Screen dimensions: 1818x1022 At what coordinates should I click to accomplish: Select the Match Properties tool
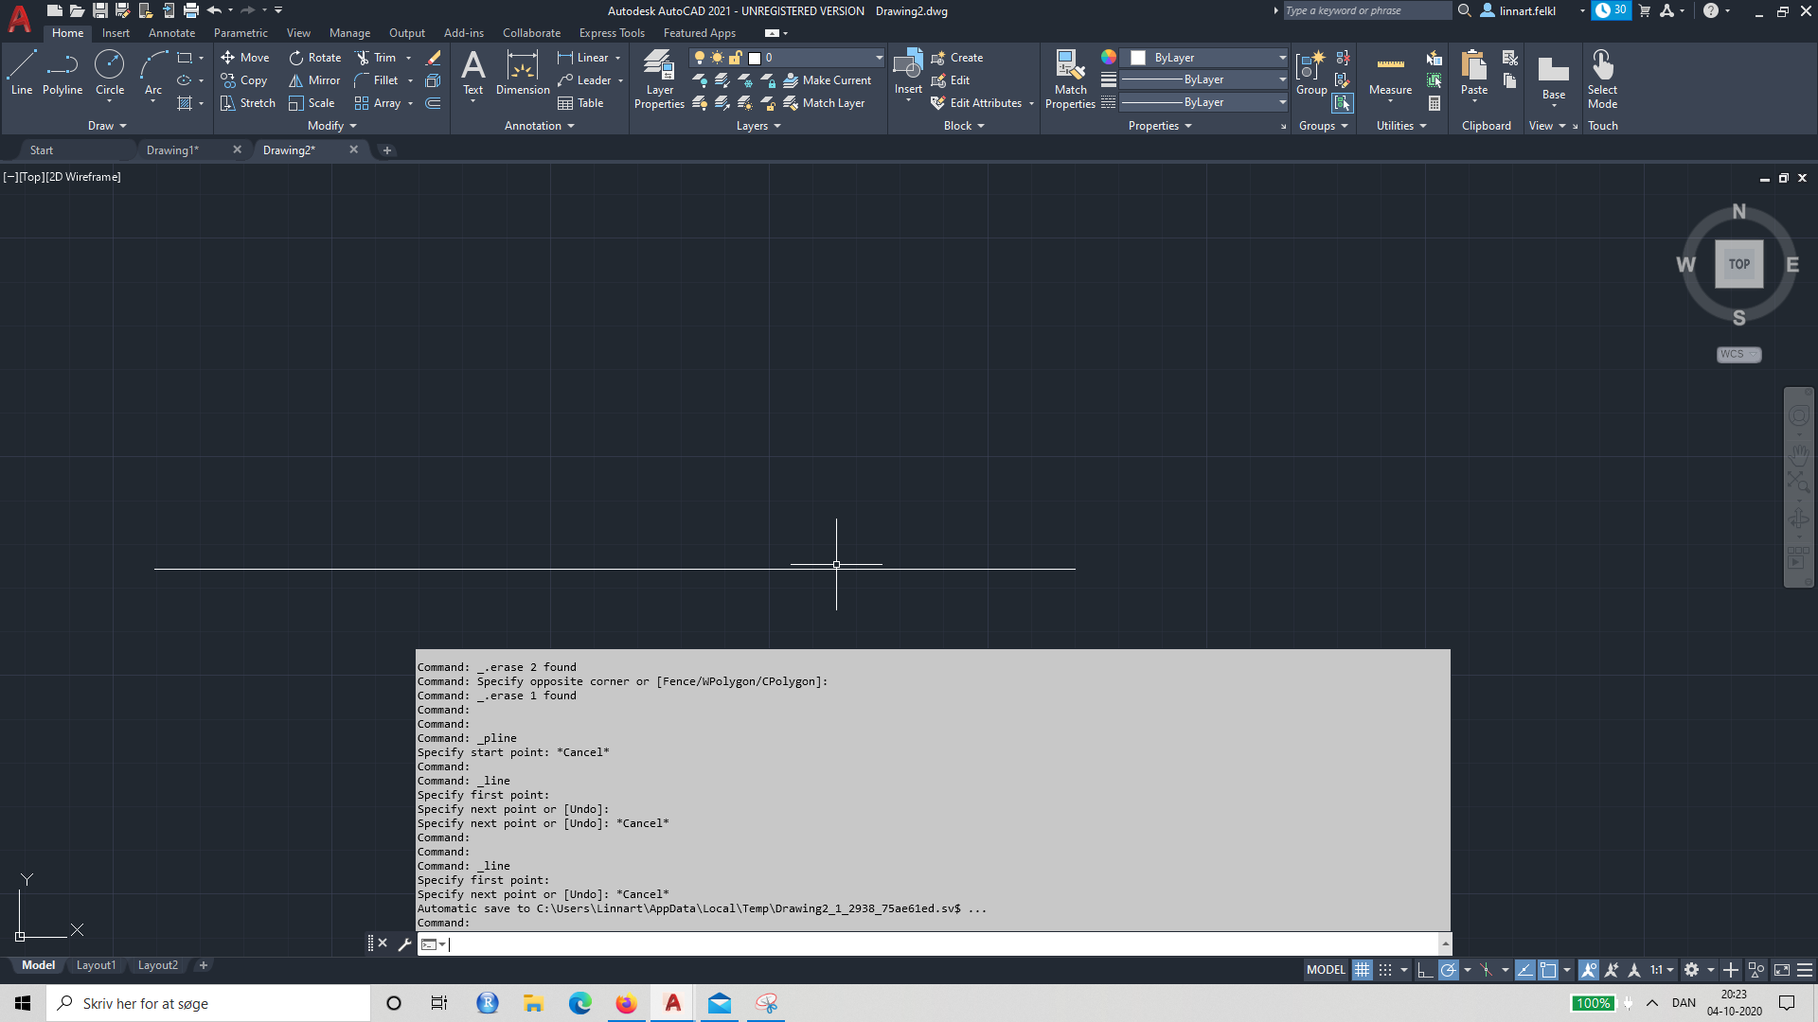[x=1069, y=76]
